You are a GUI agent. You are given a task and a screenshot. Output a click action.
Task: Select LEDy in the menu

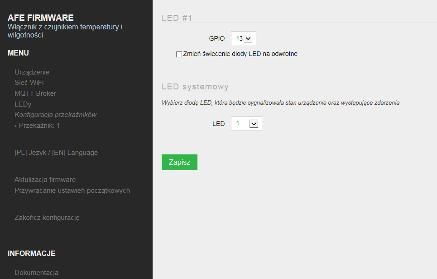[23, 104]
